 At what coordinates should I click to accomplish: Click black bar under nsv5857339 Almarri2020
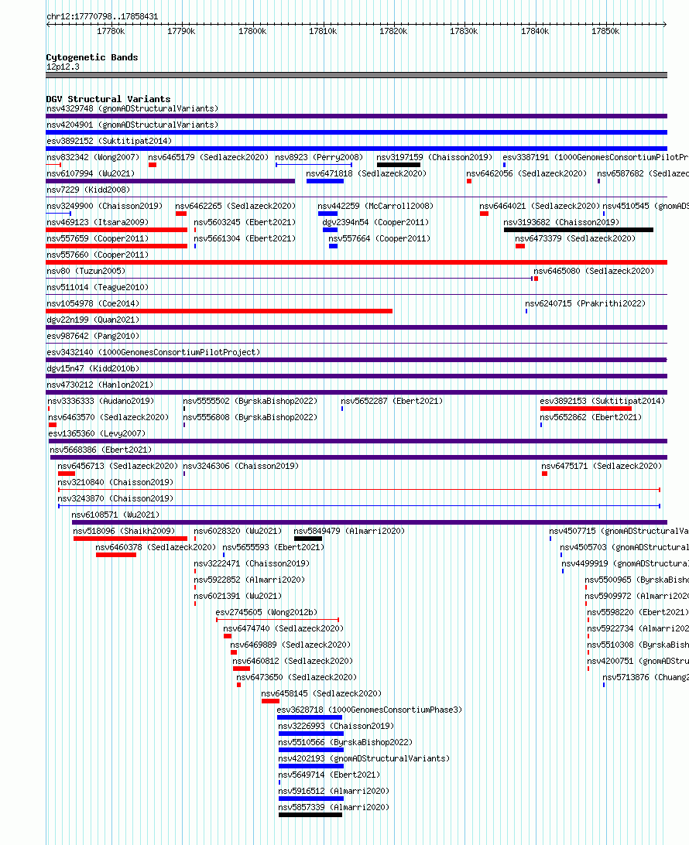(310, 815)
